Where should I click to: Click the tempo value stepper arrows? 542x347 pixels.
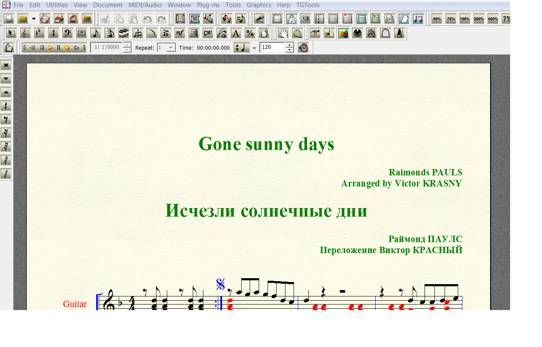click(289, 48)
